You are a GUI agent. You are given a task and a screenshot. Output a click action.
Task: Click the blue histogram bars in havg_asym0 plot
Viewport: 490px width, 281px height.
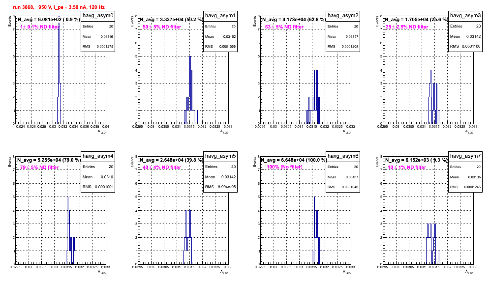(59, 70)
